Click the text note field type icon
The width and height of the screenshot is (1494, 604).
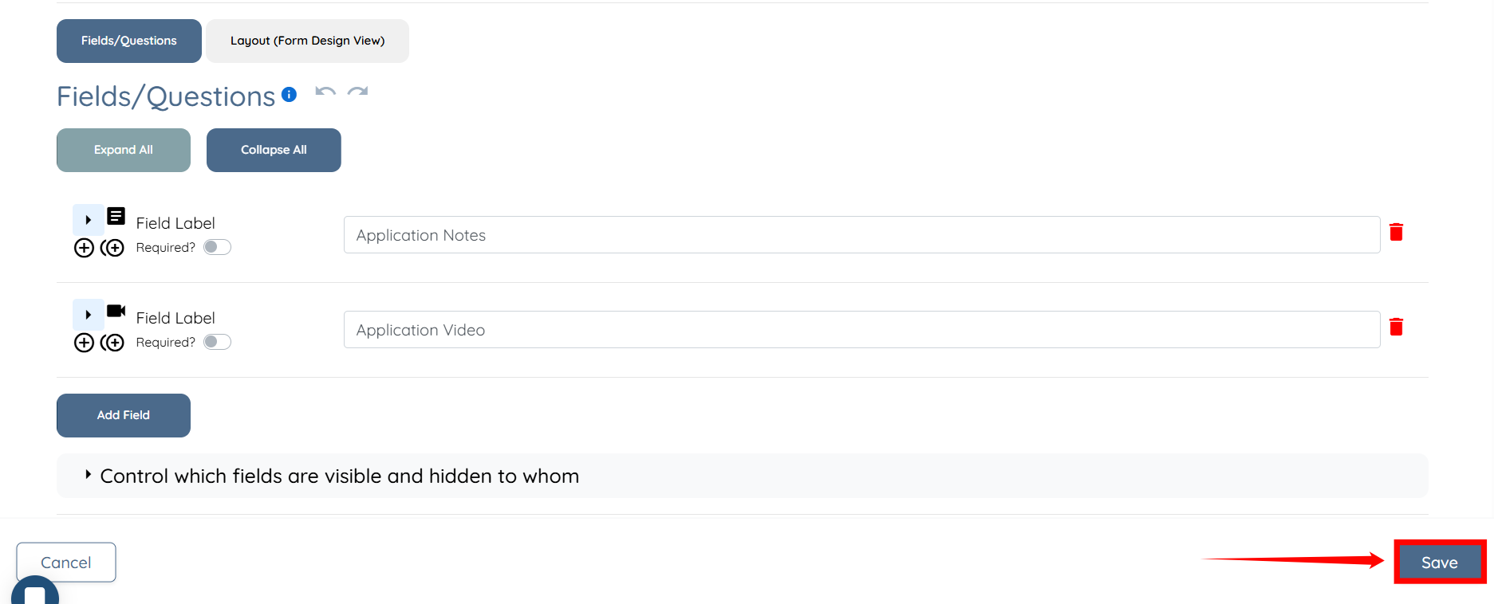click(116, 216)
